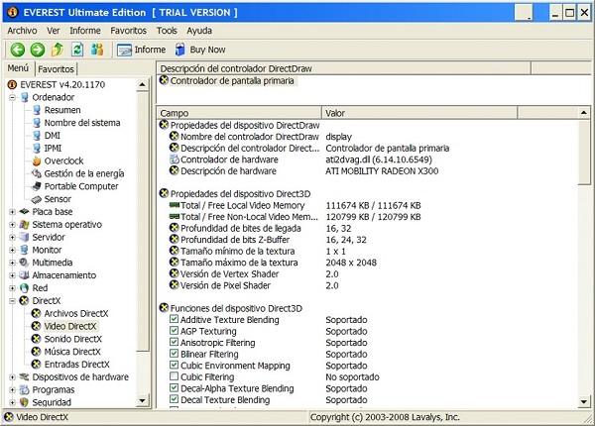Click Descripción del controlador DirectDraw header
The image size is (595, 426).
click(x=343, y=68)
